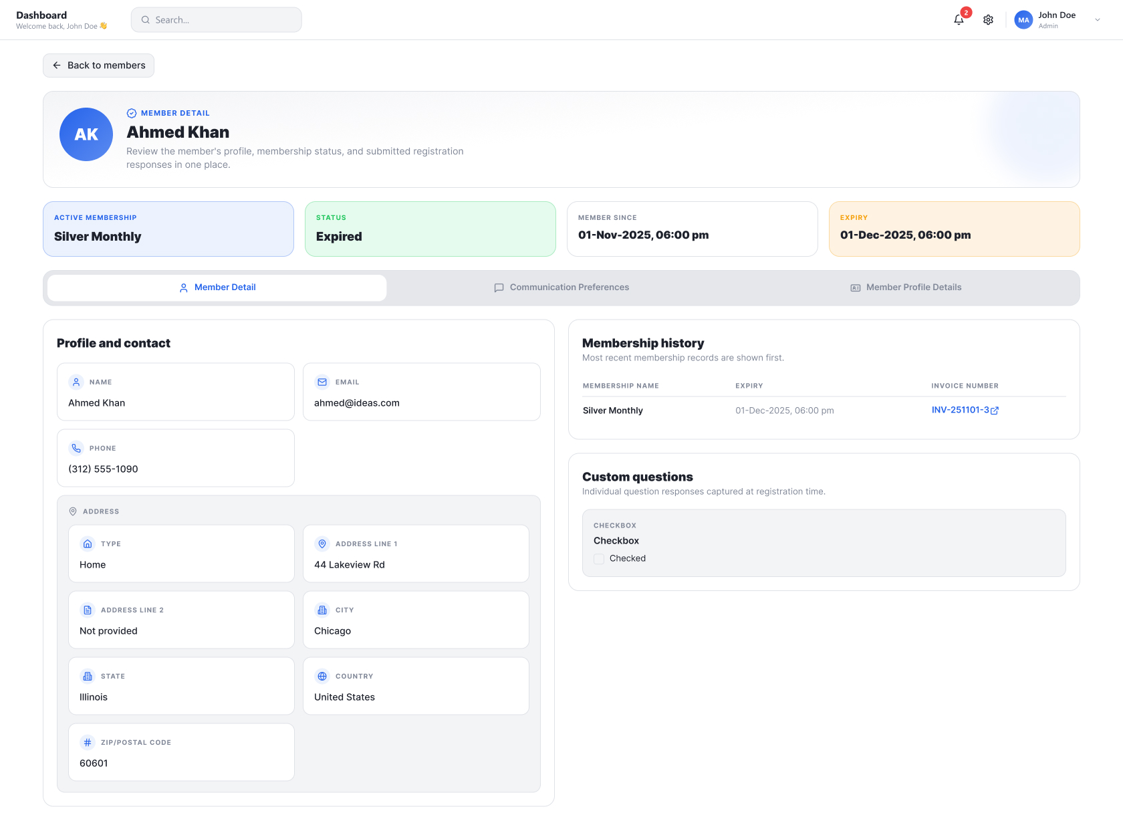Switch to the Communication Preferences tab
1123x817 pixels.
(x=561, y=287)
